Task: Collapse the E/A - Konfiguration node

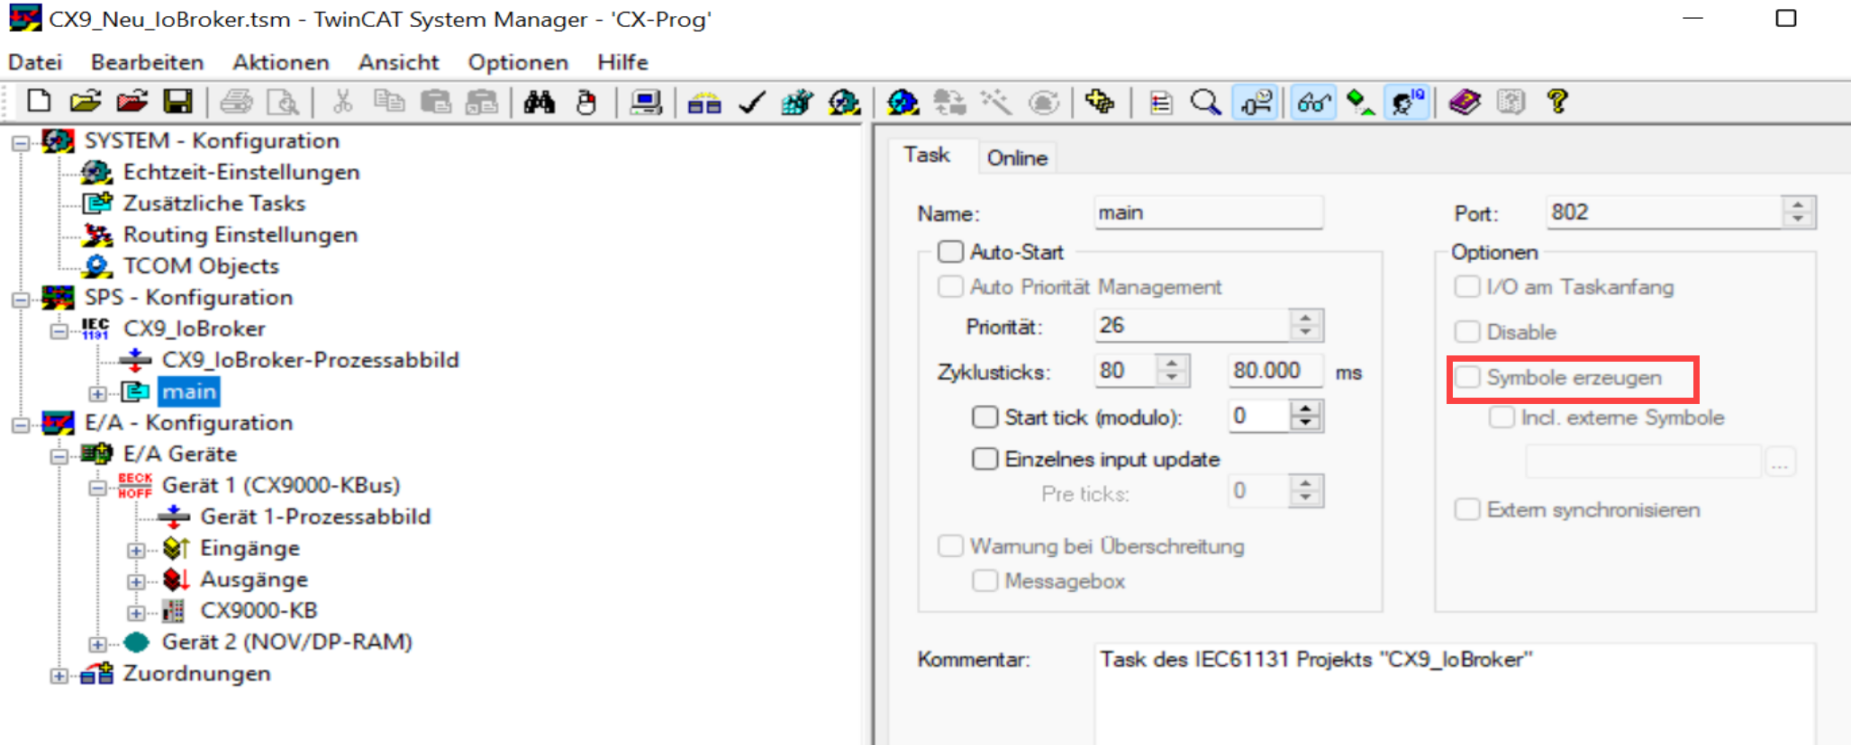Action: click(20, 424)
